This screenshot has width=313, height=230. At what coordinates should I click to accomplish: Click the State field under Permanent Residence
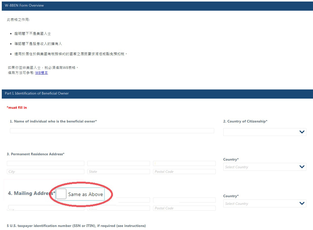tap(118, 172)
